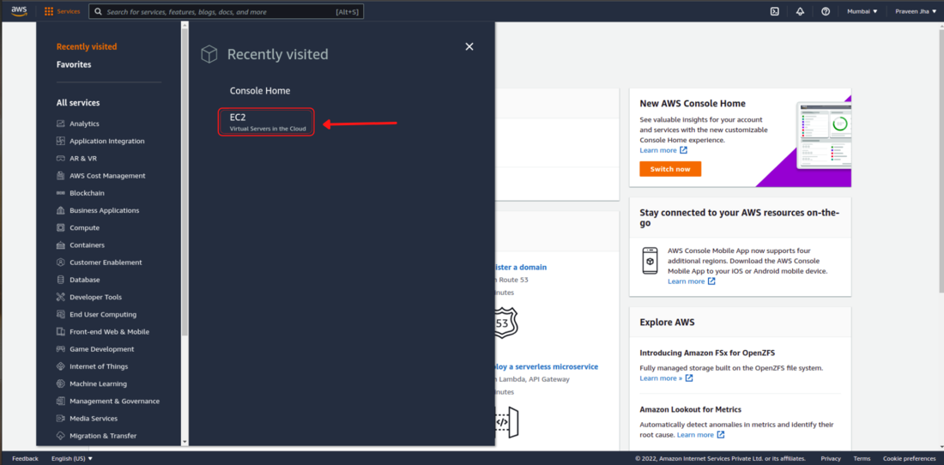This screenshot has height=465, width=944.
Task: Click the Recently visited cube icon
Action: 209,55
